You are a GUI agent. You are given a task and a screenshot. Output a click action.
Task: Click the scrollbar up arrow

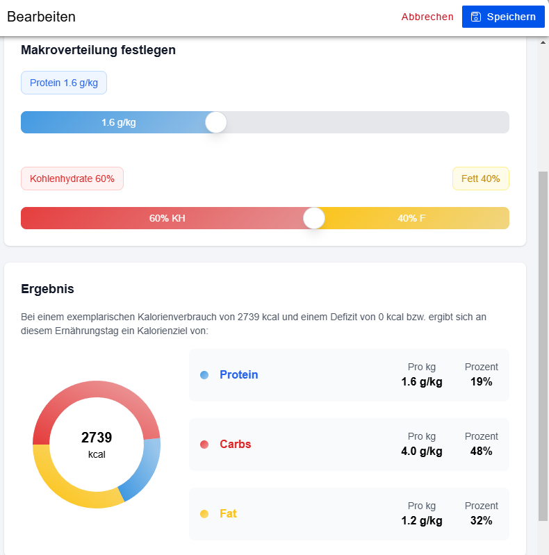click(x=543, y=43)
